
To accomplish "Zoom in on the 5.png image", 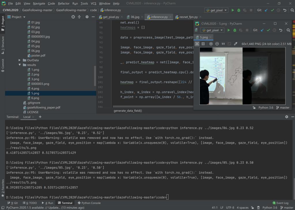I will click(211, 44).
